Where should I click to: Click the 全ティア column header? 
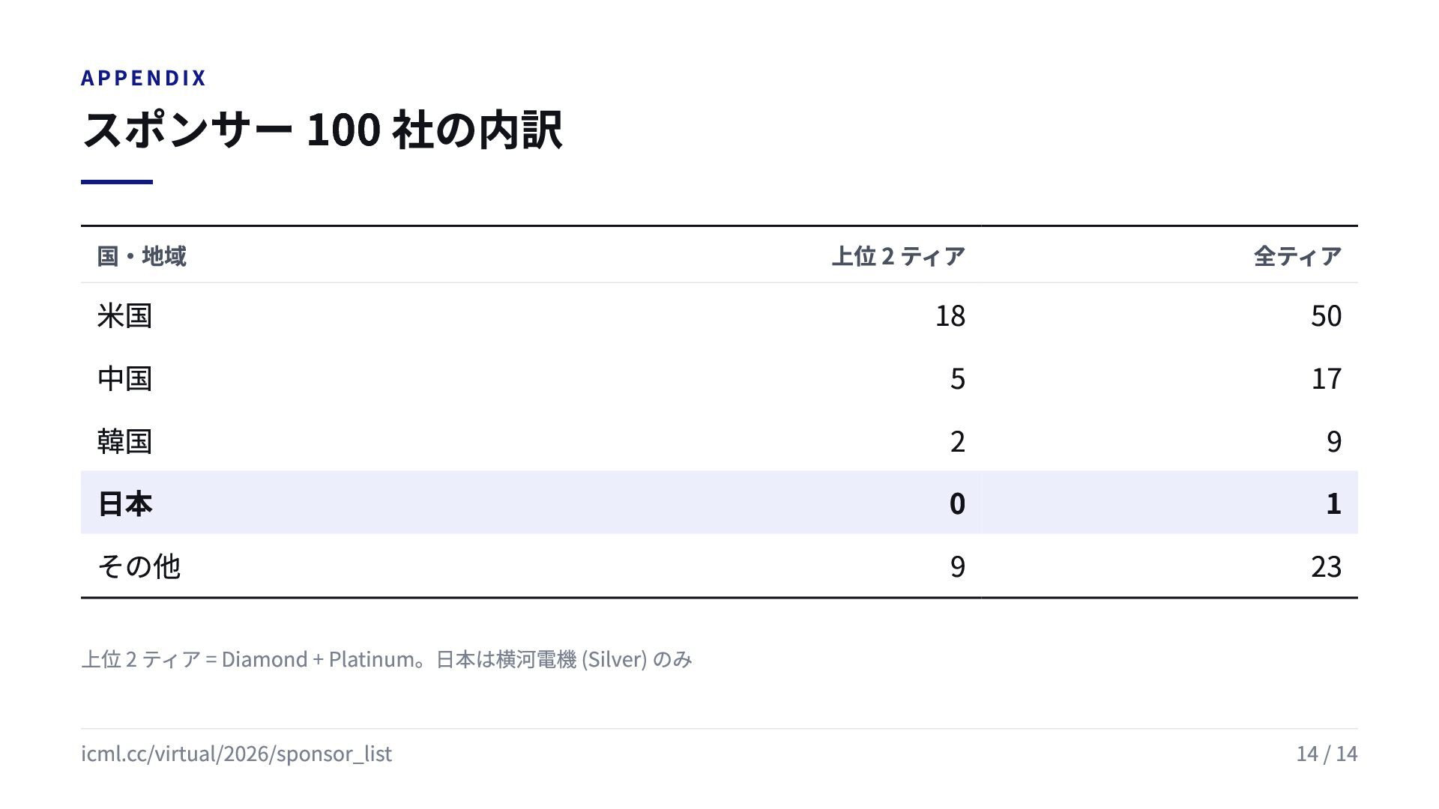click(1297, 256)
